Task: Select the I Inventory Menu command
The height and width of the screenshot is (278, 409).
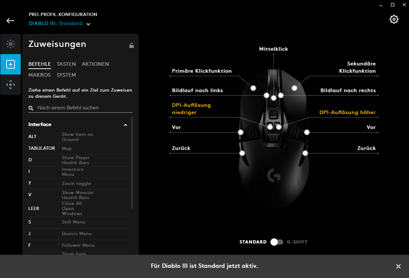Action: [78, 172]
